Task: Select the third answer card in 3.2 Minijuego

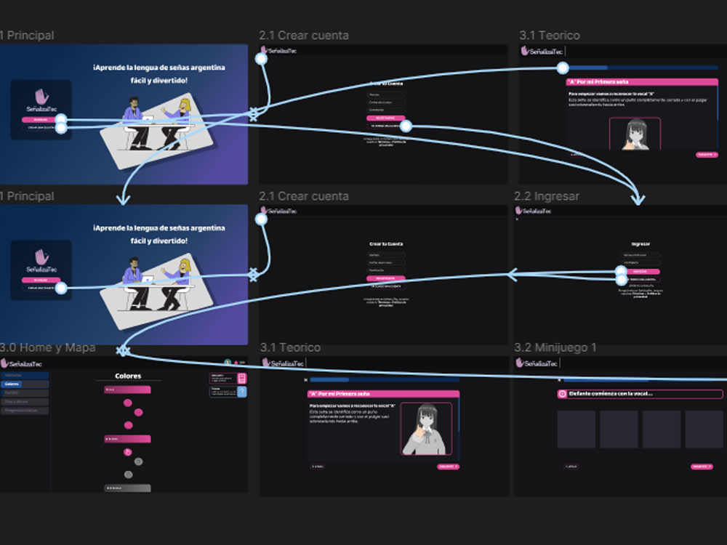Action: click(662, 429)
